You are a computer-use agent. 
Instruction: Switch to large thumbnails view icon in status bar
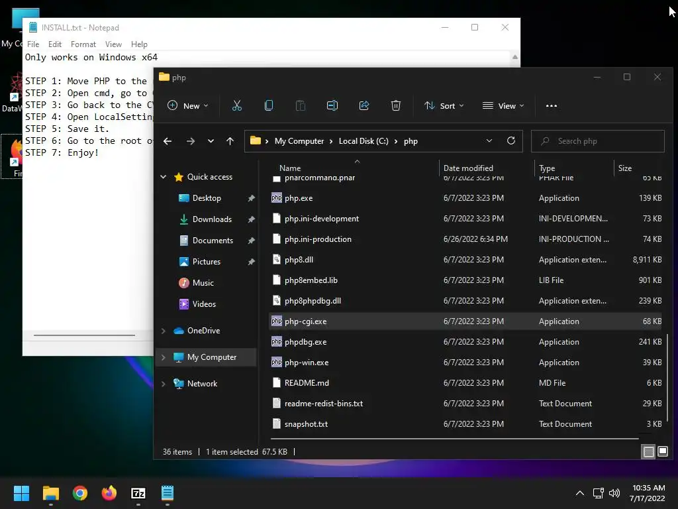point(662,452)
